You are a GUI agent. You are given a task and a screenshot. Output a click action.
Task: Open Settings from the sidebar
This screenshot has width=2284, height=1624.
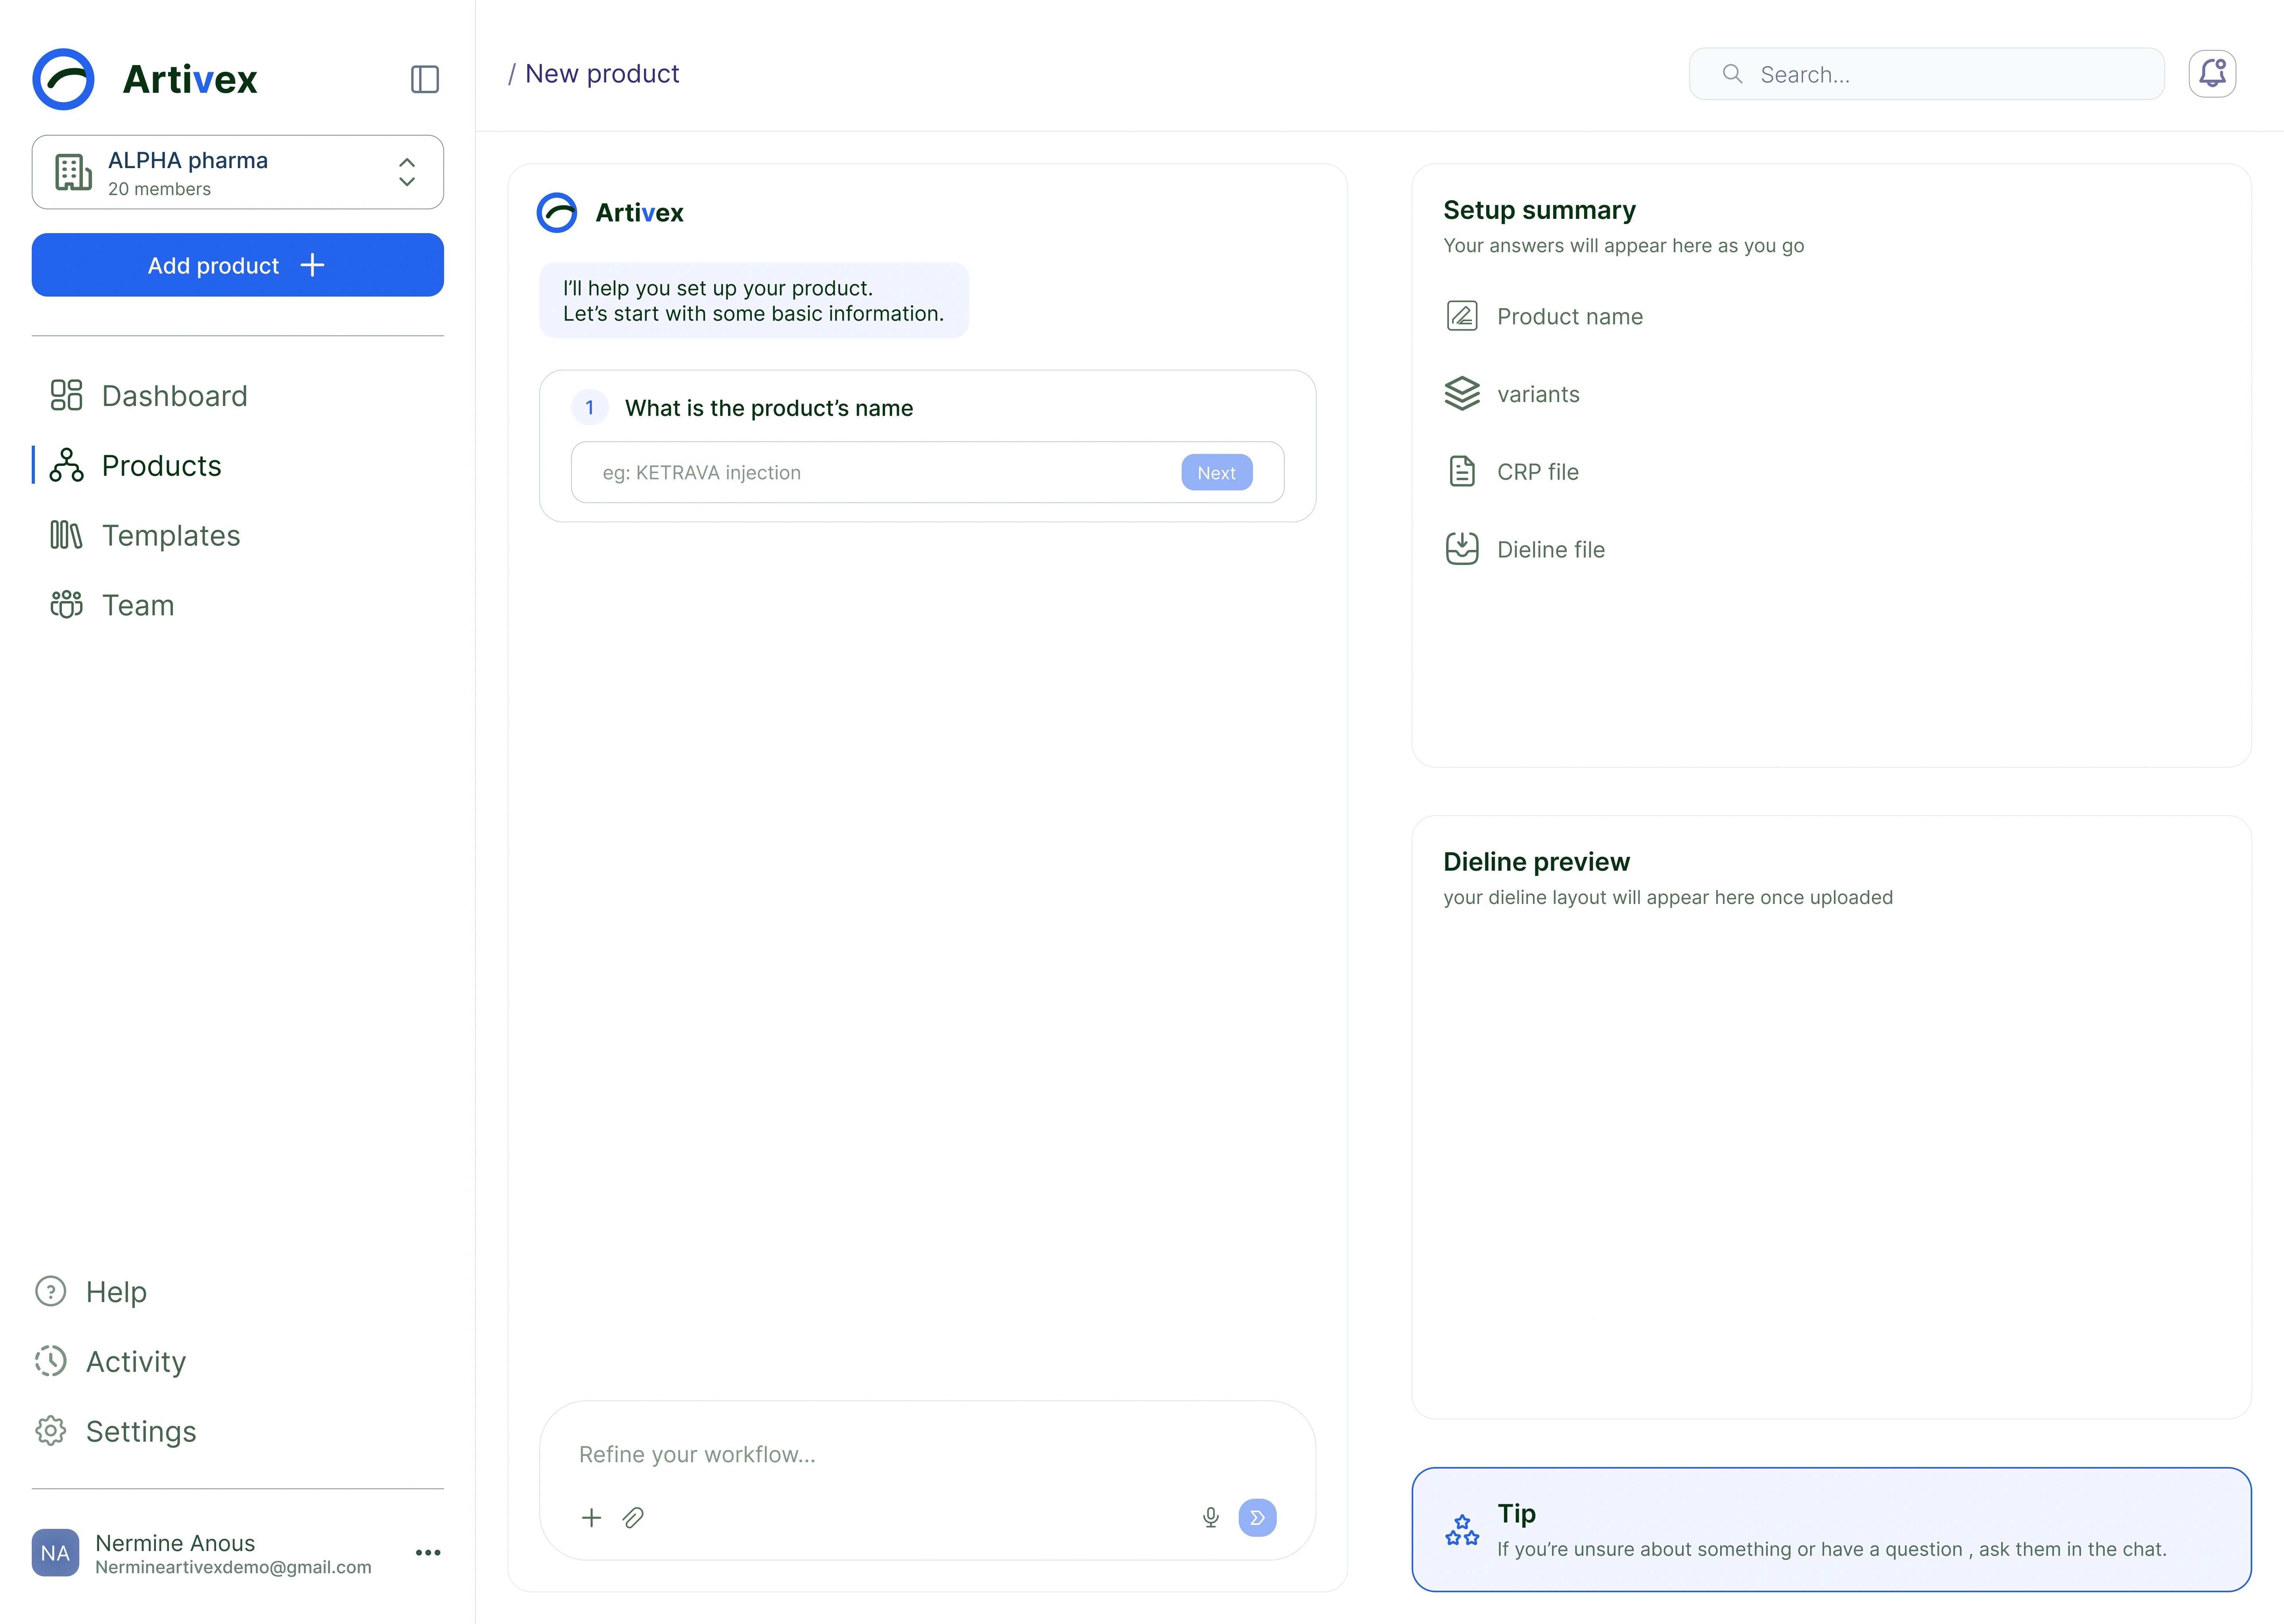[x=116, y=1431]
